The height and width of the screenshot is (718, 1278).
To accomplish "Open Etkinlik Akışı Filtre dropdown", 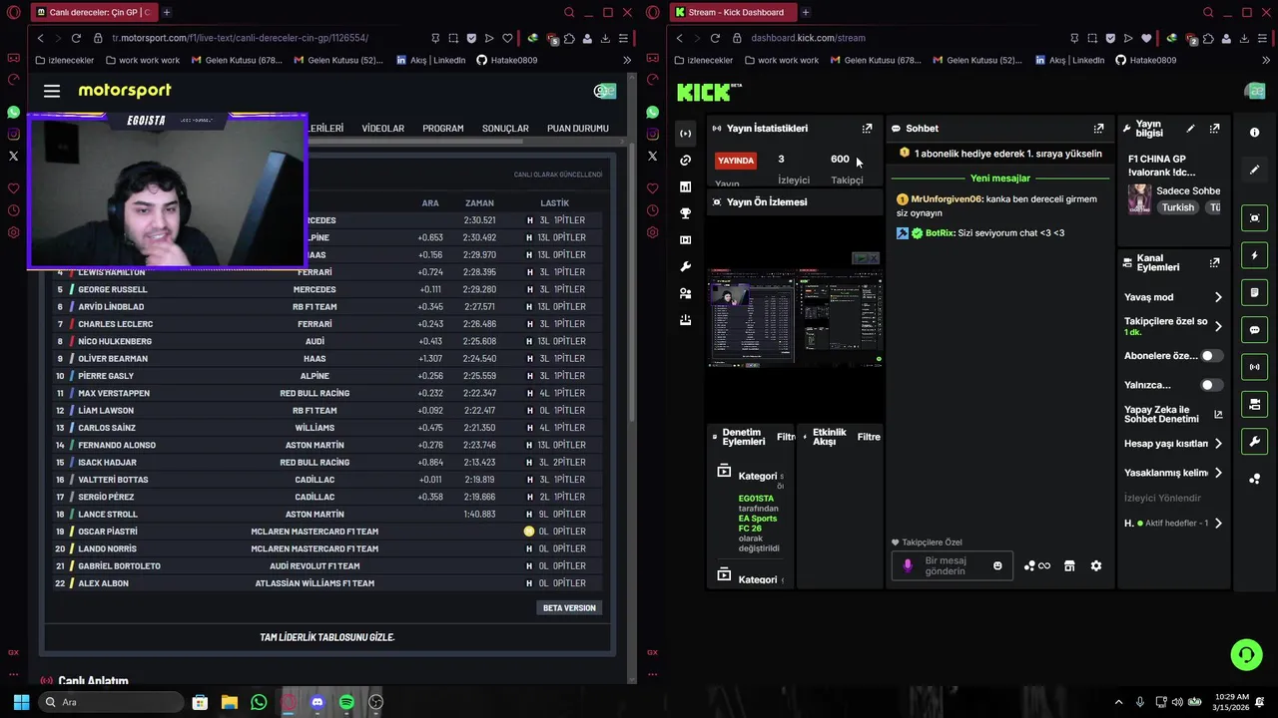I will click(x=869, y=437).
